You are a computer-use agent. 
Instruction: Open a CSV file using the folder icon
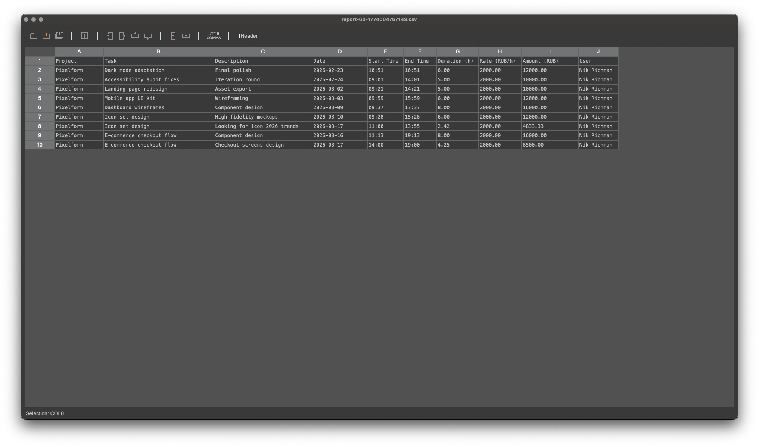click(33, 35)
